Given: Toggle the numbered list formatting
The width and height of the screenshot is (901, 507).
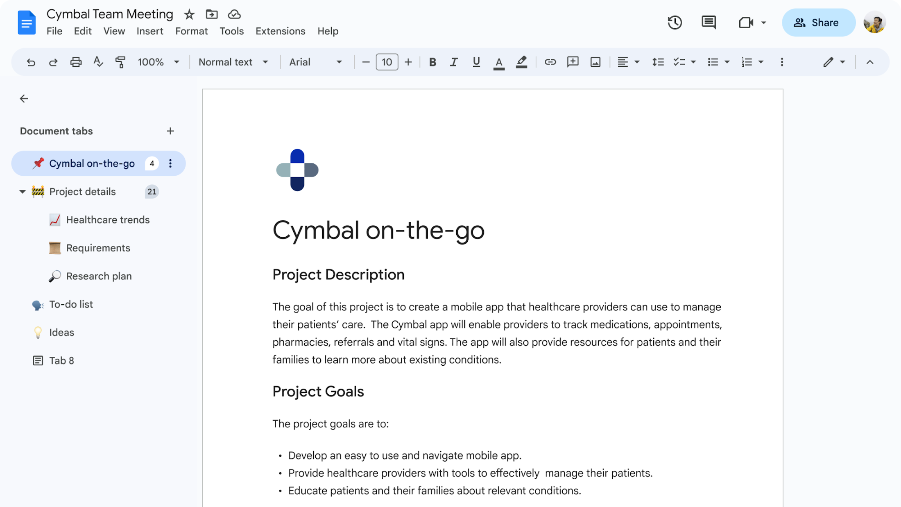Looking at the screenshot, I should (x=746, y=62).
